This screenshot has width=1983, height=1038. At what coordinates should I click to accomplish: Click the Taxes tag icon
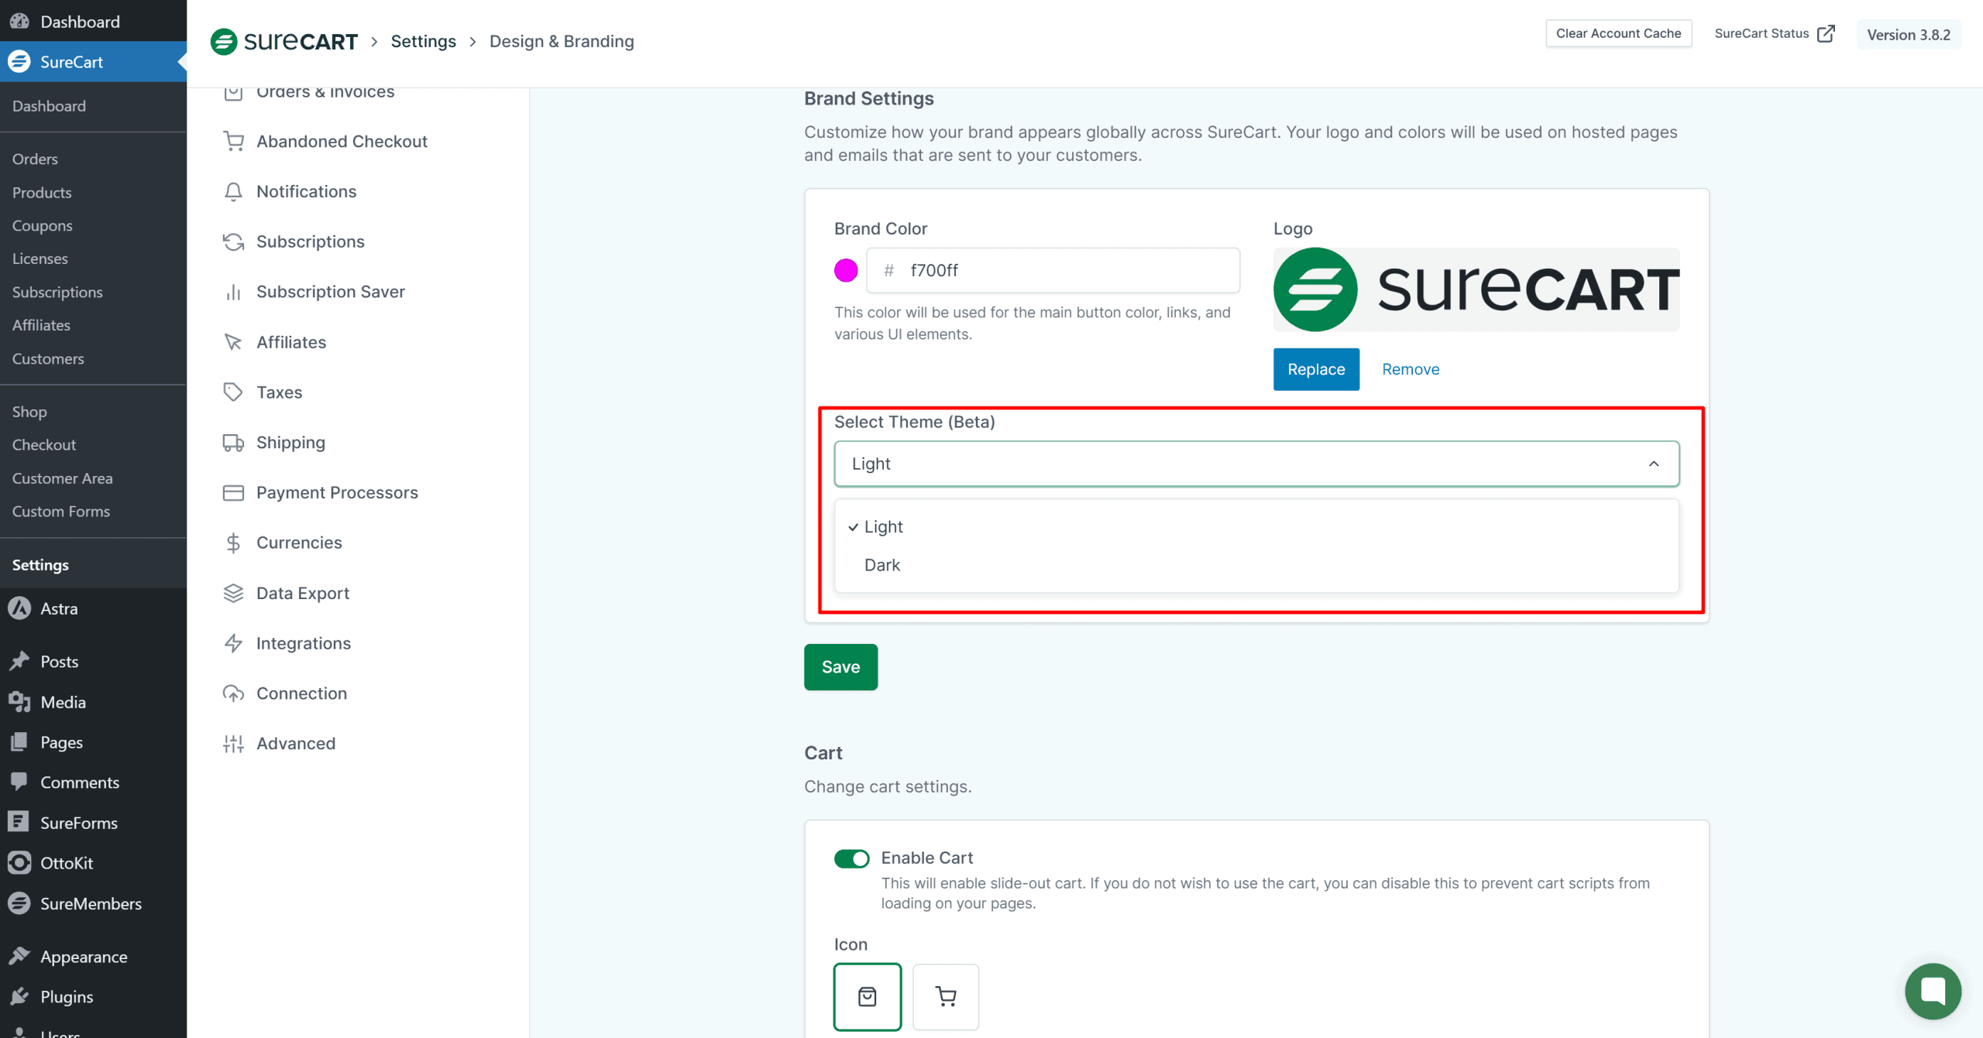coord(233,392)
